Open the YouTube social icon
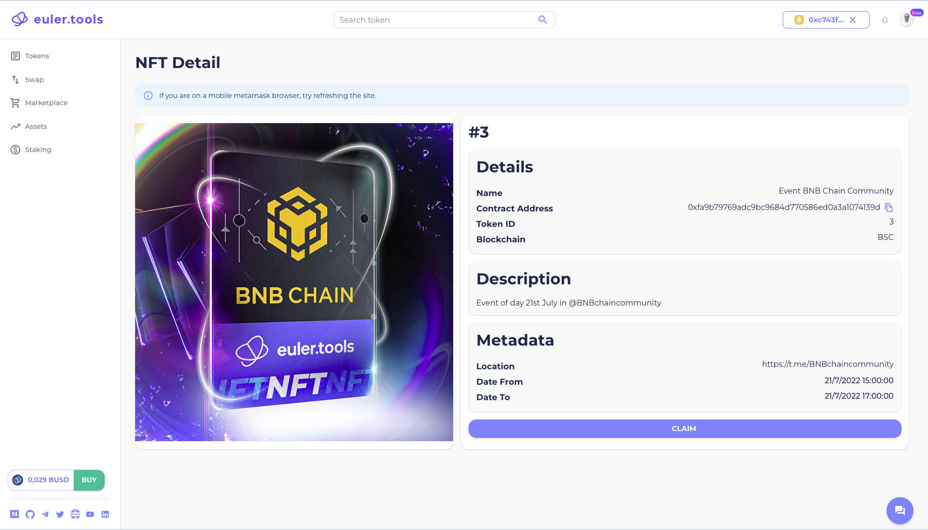928x530 pixels. point(90,514)
